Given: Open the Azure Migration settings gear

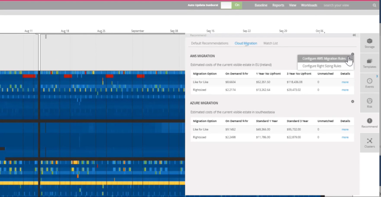Looking at the screenshot, I should point(353,102).
